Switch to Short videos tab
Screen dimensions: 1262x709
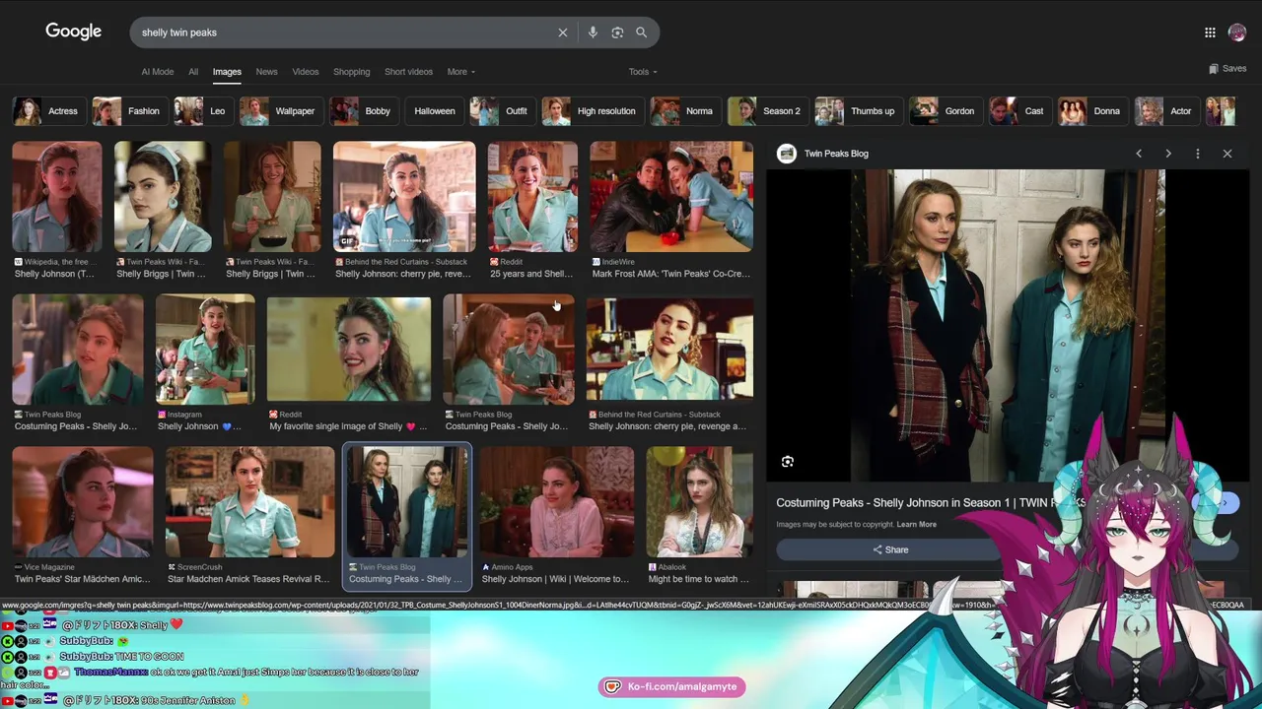click(408, 72)
